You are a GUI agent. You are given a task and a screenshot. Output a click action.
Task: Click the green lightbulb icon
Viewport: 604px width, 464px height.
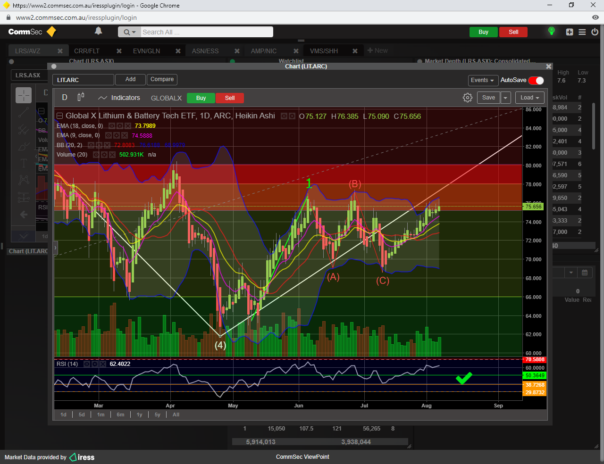[551, 32]
